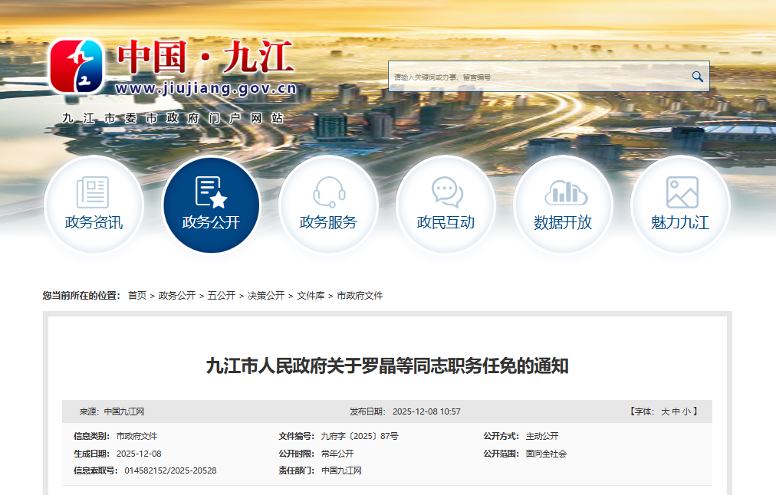Click the search magnifier icon
The height and width of the screenshot is (495, 776).
[696, 76]
